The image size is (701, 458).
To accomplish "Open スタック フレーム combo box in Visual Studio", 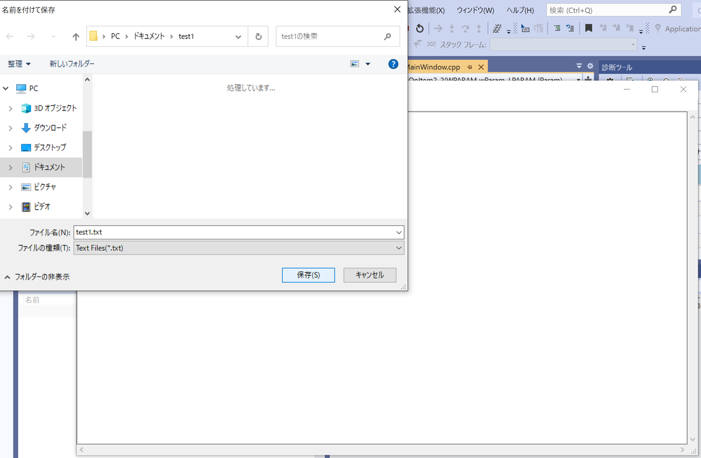I will pyautogui.click(x=564, y=44).
